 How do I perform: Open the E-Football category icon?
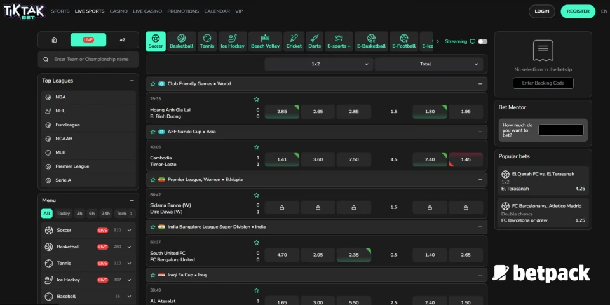[403, 41]
